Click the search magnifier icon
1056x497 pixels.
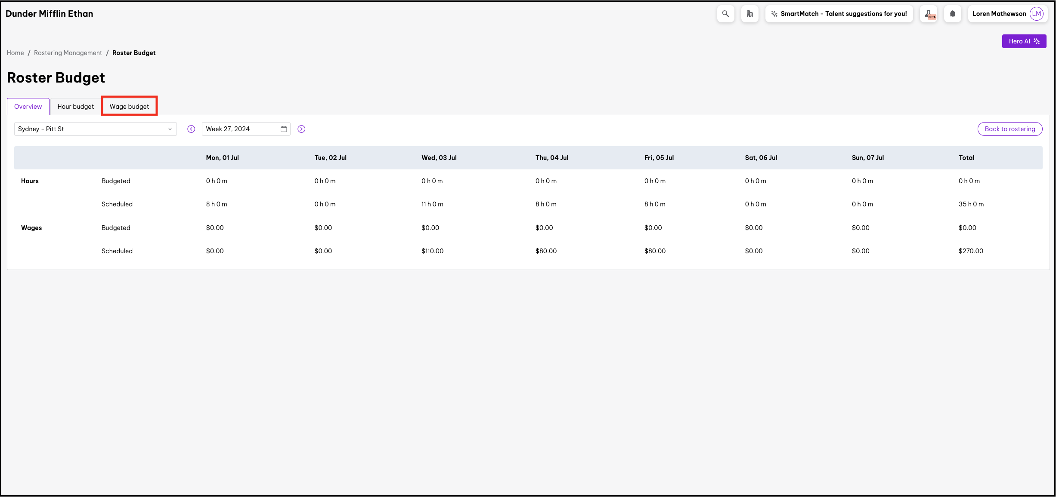coord(725,14)
